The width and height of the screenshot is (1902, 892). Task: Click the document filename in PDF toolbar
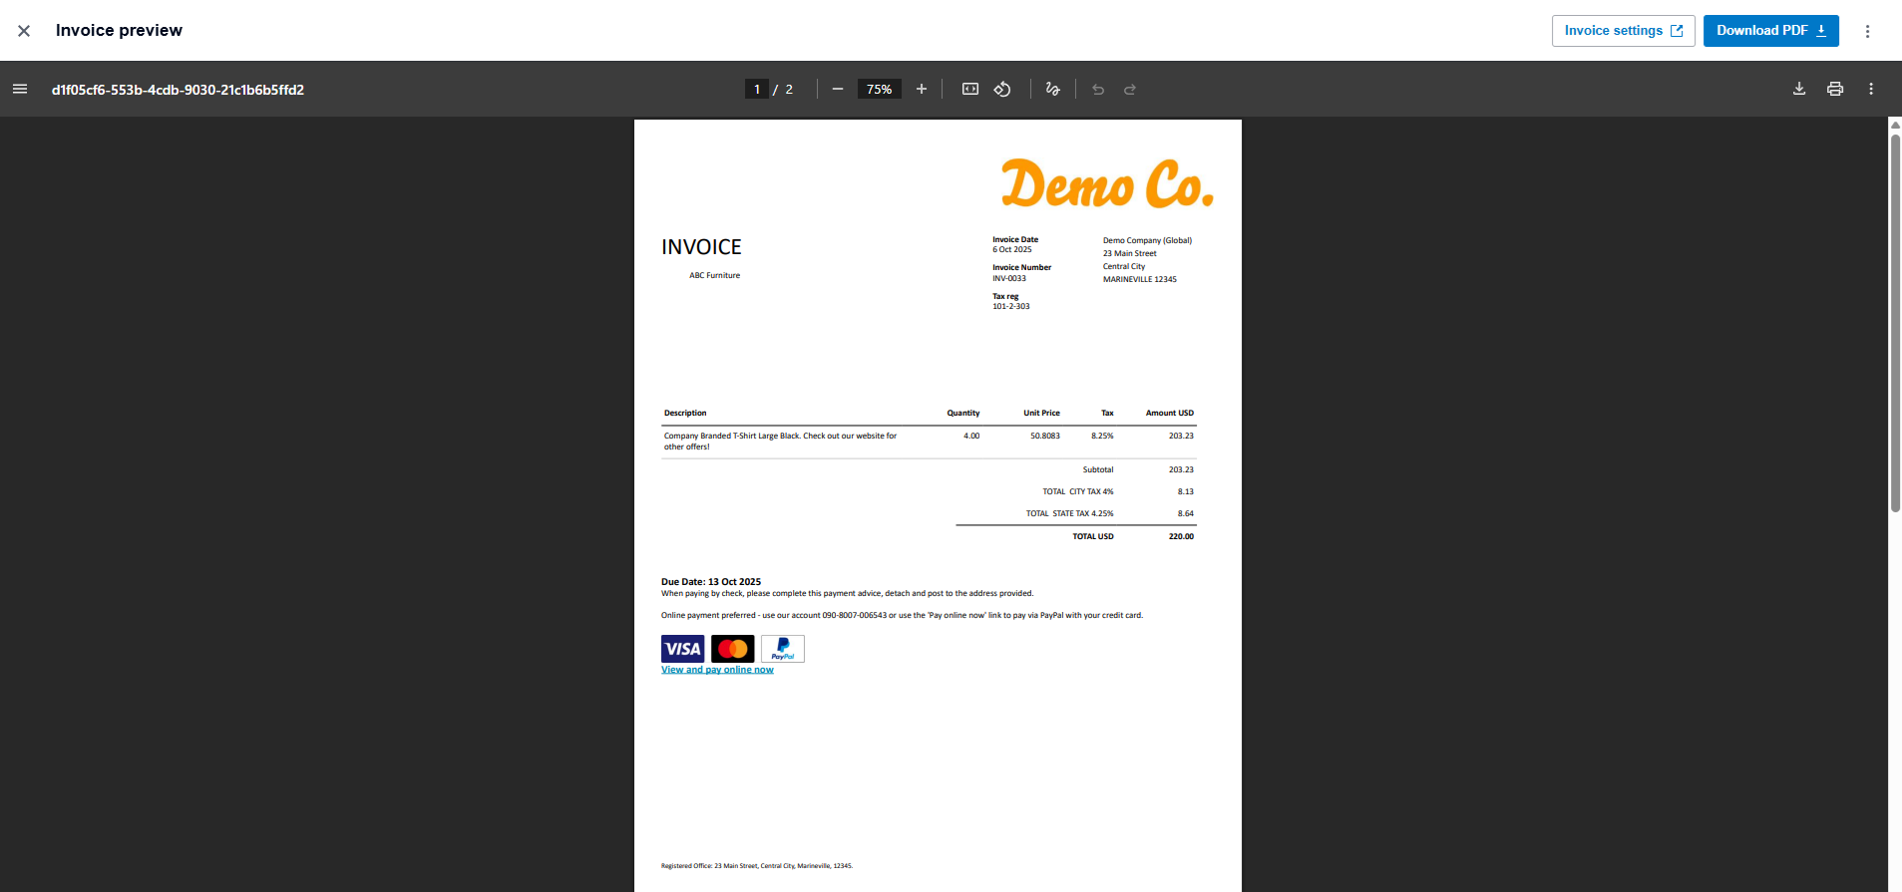(x=178, y=90)
